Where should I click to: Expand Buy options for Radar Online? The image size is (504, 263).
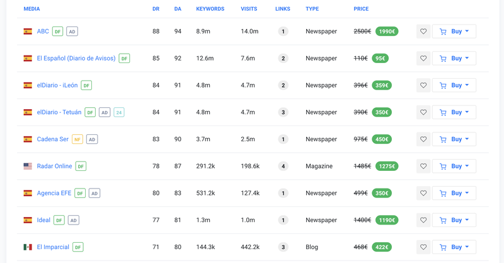(467, 167)
